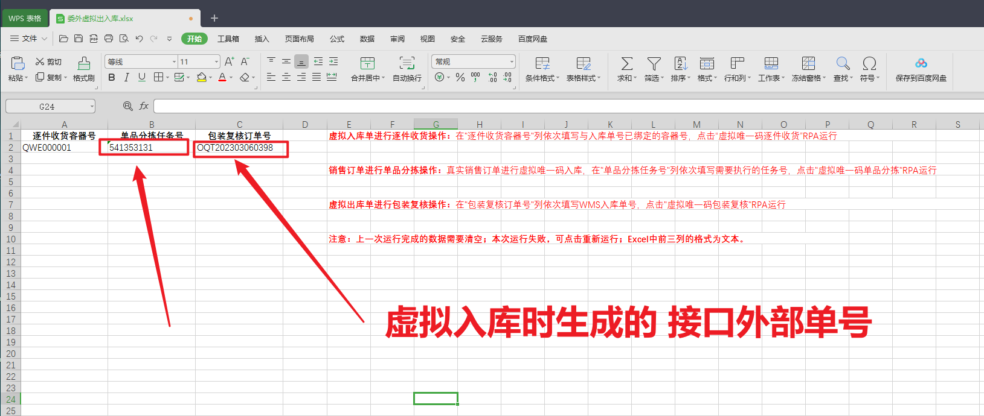The image size is (984, 416).
Task: Click the Format Painter (格式刷) icon
Action: [84, 63]
